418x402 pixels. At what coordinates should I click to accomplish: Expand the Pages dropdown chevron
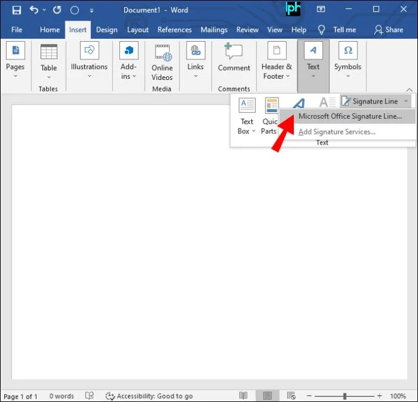(x=16, y=76)
